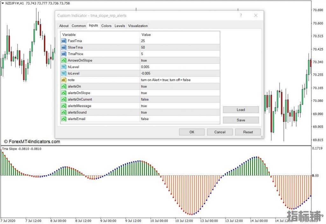This screenshot has height=224, width=326.
Task: Switch to the Colors tab
Action: point(106,26)
